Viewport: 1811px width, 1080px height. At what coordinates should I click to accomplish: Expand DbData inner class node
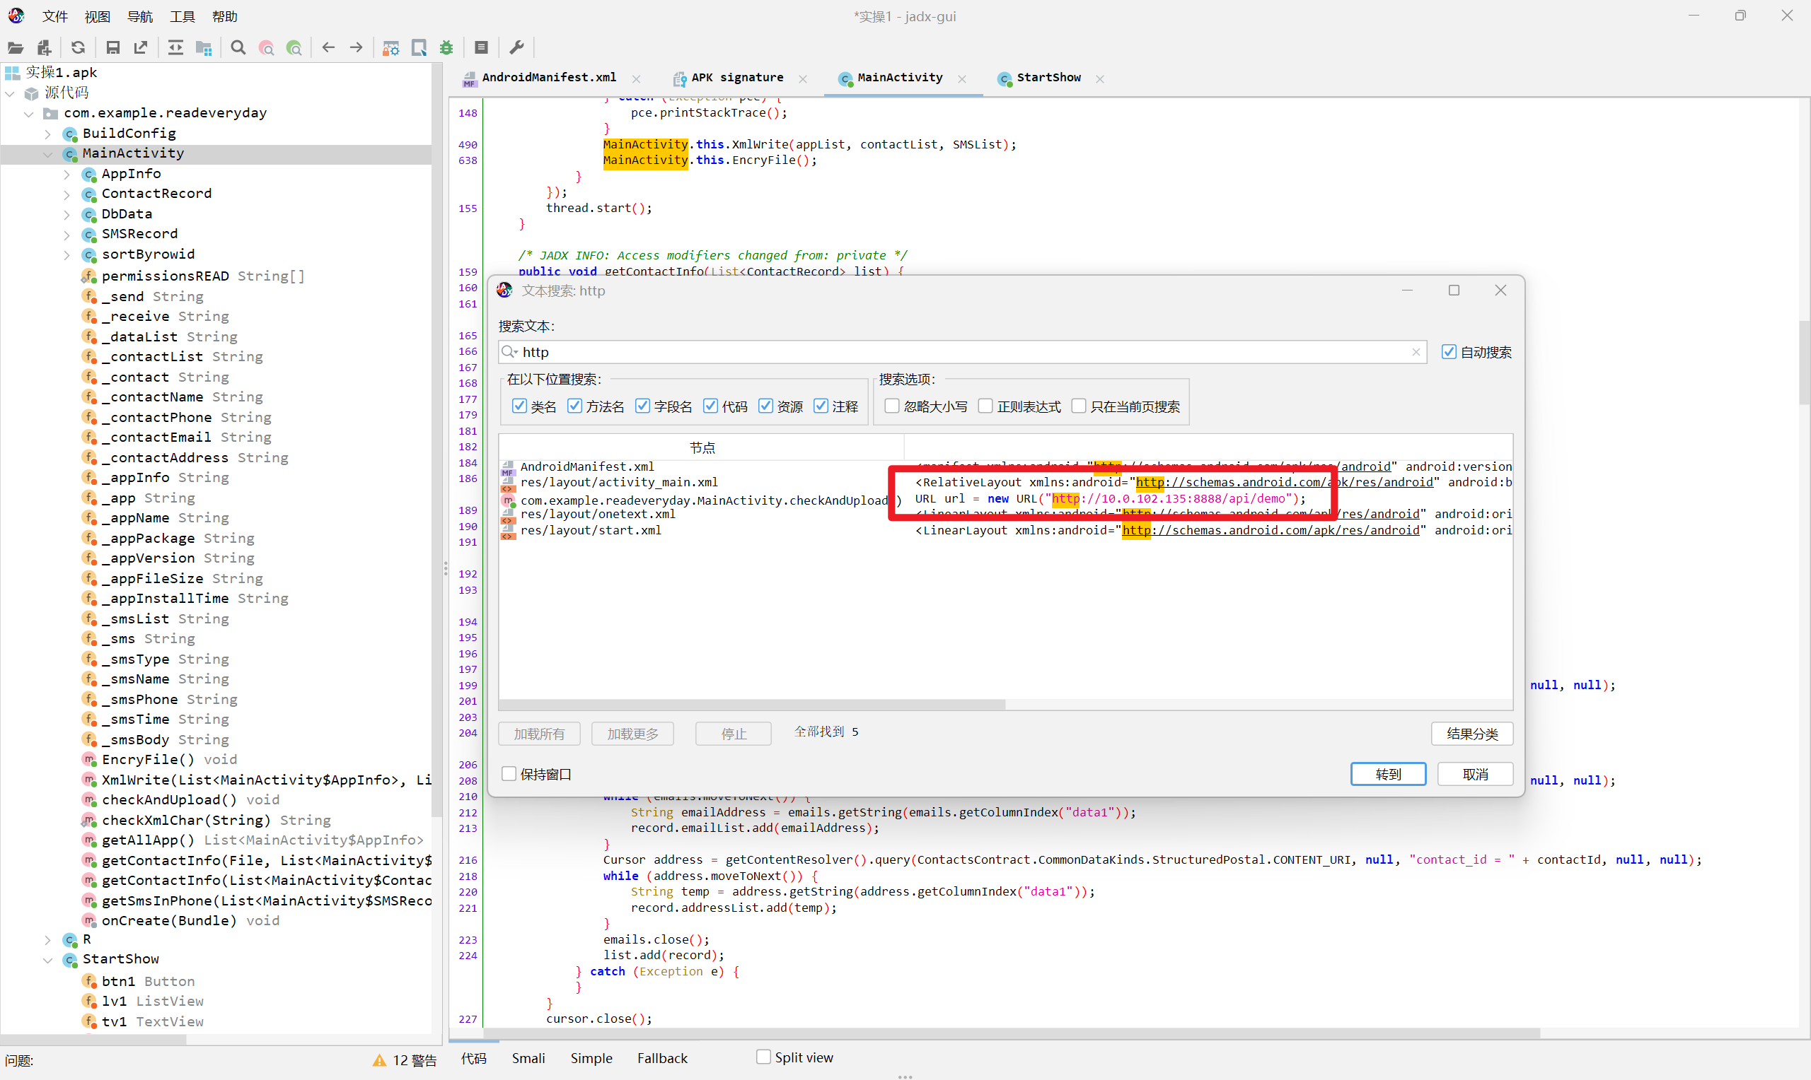[67, 215]
